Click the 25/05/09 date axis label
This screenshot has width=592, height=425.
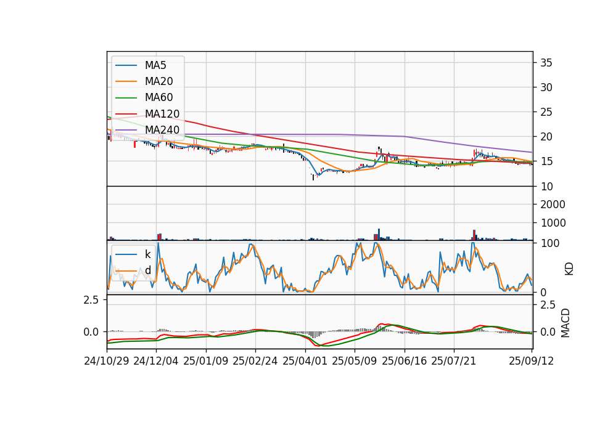click(354, 361)
